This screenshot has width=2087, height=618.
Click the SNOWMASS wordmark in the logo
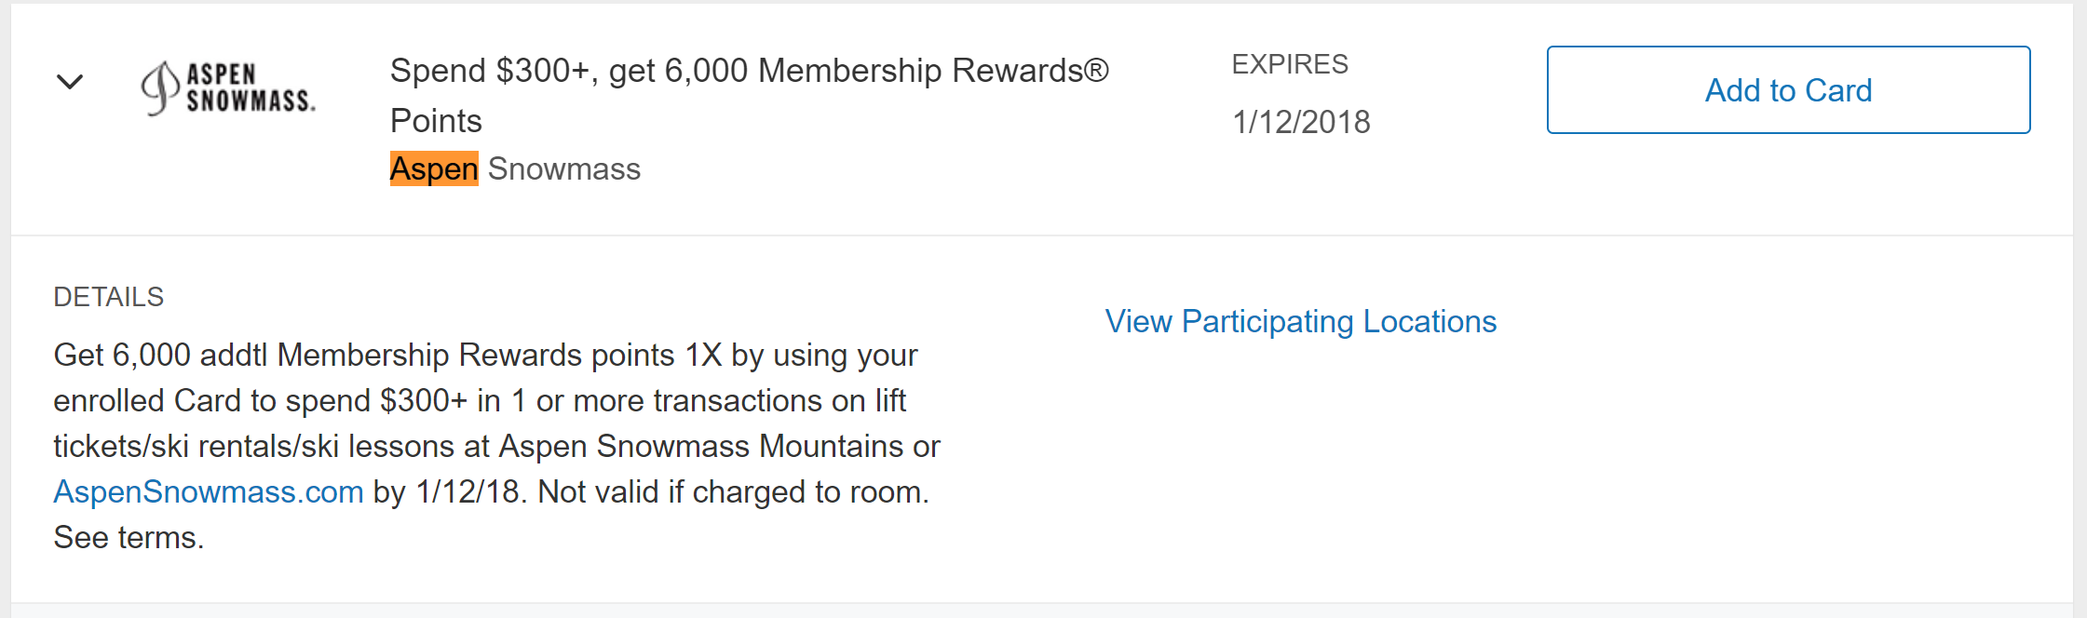click(251, 101)
